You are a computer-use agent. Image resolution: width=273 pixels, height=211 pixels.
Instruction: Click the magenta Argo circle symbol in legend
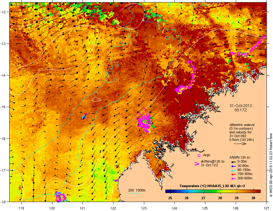(x=199, y=155)
